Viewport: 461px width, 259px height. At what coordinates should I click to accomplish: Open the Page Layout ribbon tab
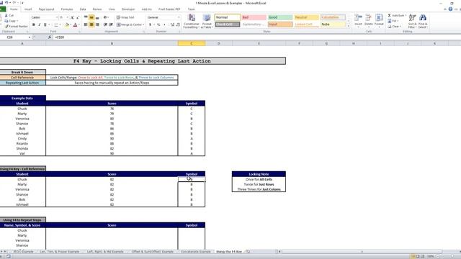pos(46,9)
